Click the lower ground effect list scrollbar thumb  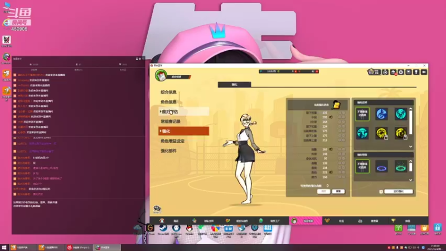click(410, 167)
